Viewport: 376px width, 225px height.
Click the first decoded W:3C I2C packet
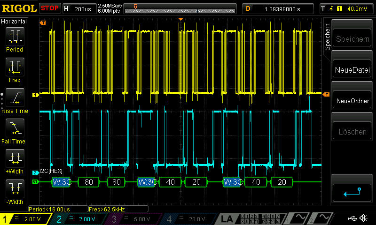coord(61,181)
